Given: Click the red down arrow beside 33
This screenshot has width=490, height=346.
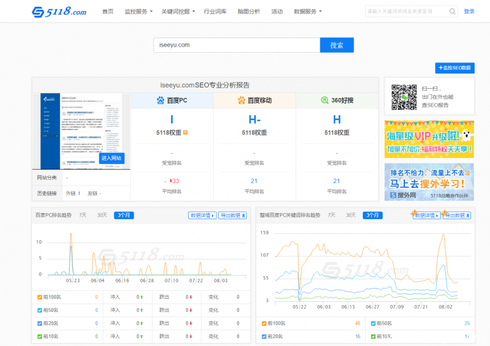Looking at the screenshot, I should 171,181.
